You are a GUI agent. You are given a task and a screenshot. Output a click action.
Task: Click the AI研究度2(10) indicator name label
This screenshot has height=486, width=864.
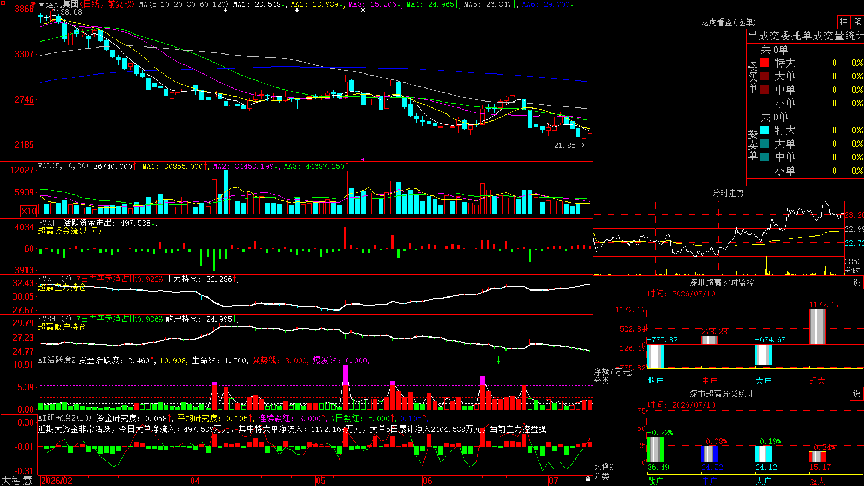pos(65,418)
